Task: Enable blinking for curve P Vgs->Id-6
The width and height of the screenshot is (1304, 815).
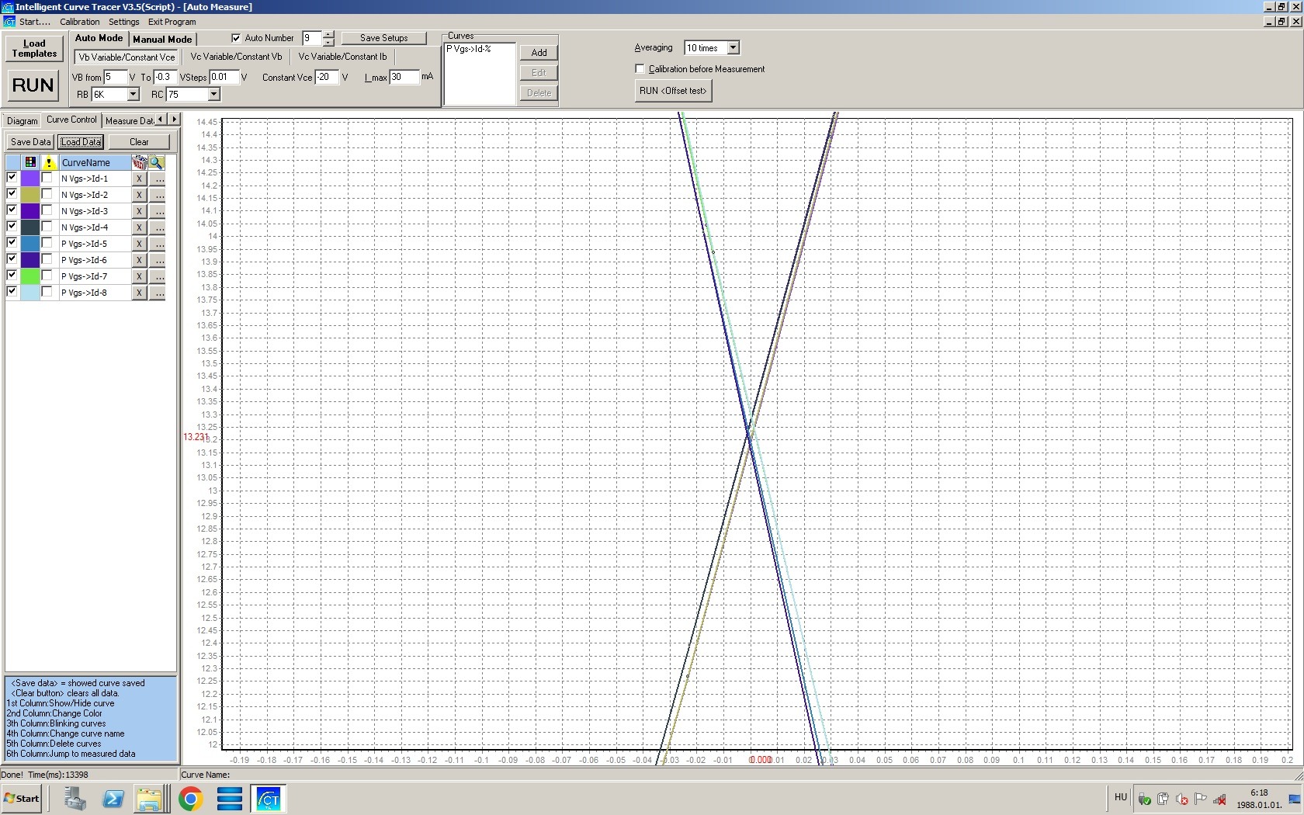Action: [47, 259]
